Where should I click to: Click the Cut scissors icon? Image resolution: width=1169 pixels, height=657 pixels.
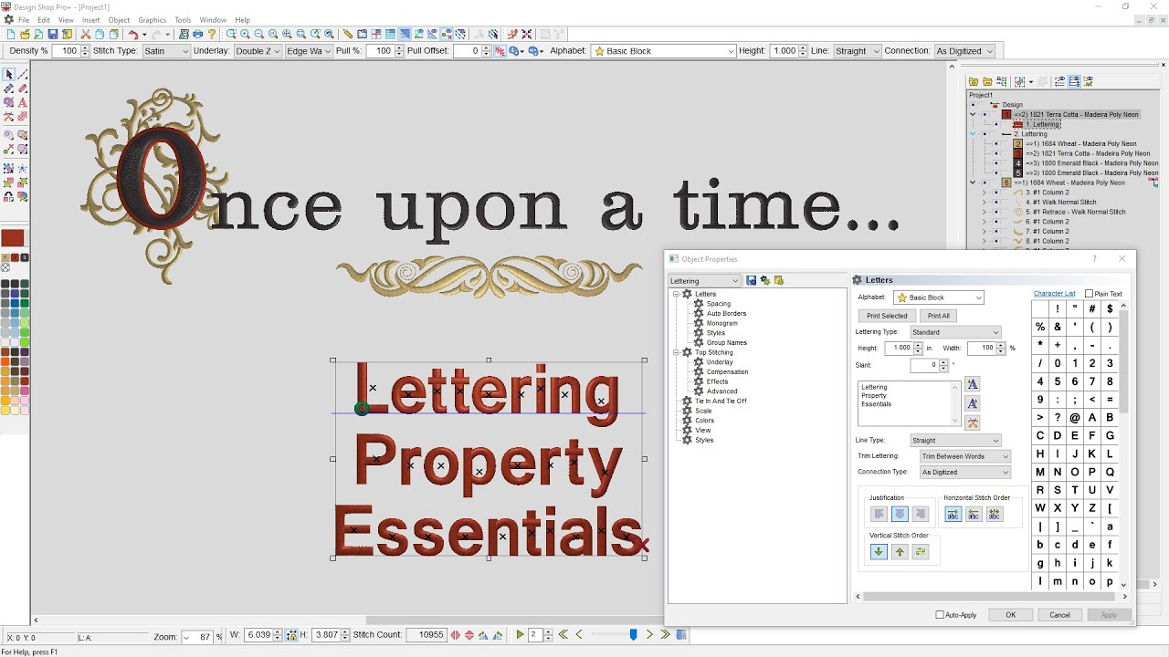coord(86,34)
